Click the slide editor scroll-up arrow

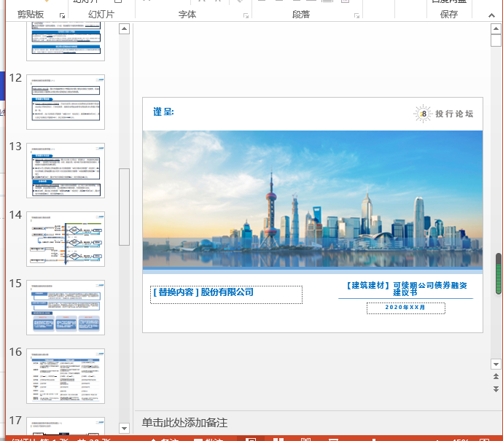coord(496,29)
